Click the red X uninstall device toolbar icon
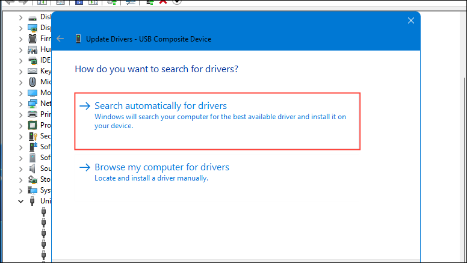Viewport: 467px width, 263px height. (163, 2)
